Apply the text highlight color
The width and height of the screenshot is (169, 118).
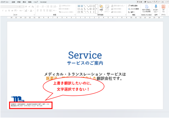click(x=26, y=10)
